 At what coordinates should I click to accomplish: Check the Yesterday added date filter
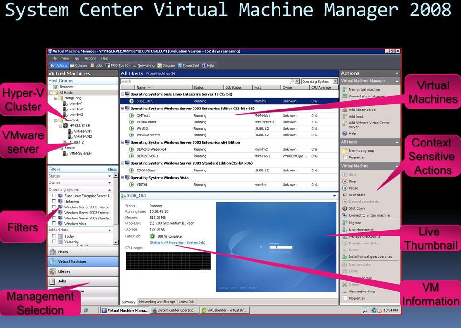[53, 242]
